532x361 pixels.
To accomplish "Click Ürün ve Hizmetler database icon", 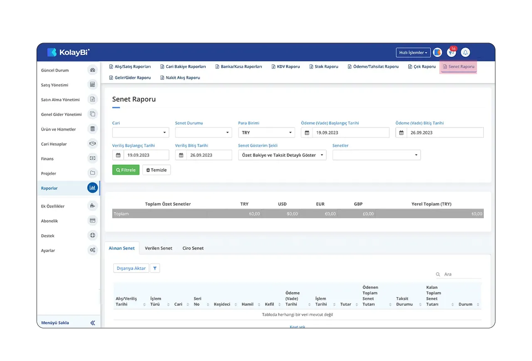I will point(92,129).
